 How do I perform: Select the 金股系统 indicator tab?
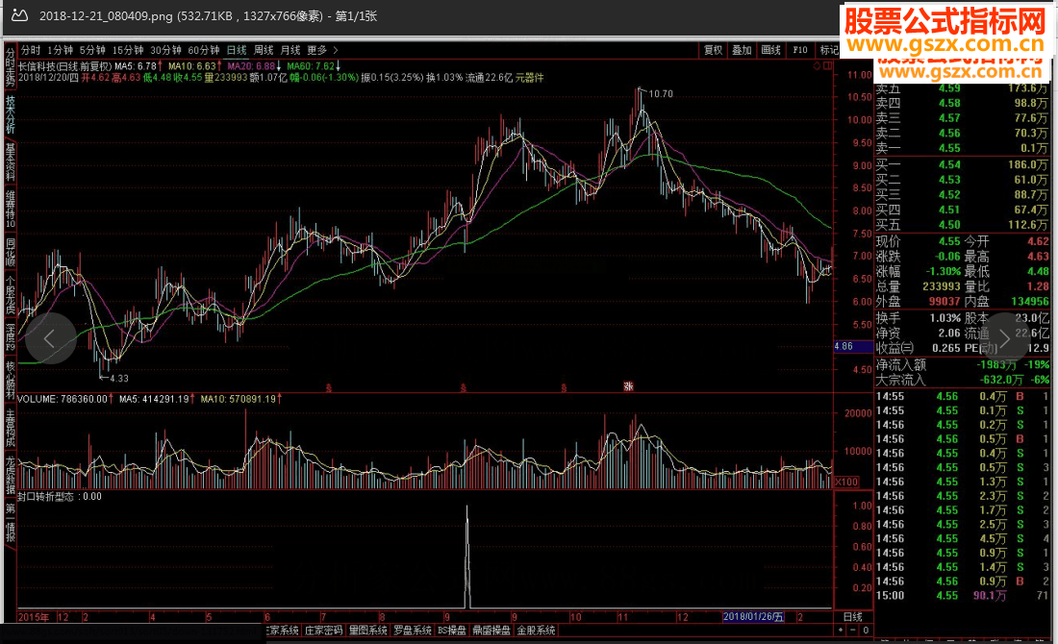pyautogui.click(x=536, y=631)
